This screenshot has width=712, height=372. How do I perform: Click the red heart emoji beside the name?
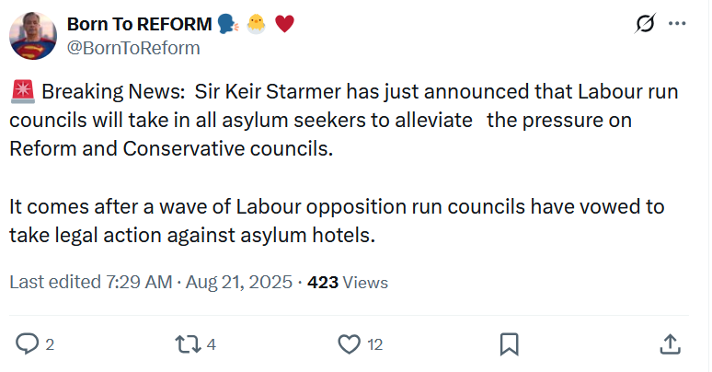[x=285, y=24]
